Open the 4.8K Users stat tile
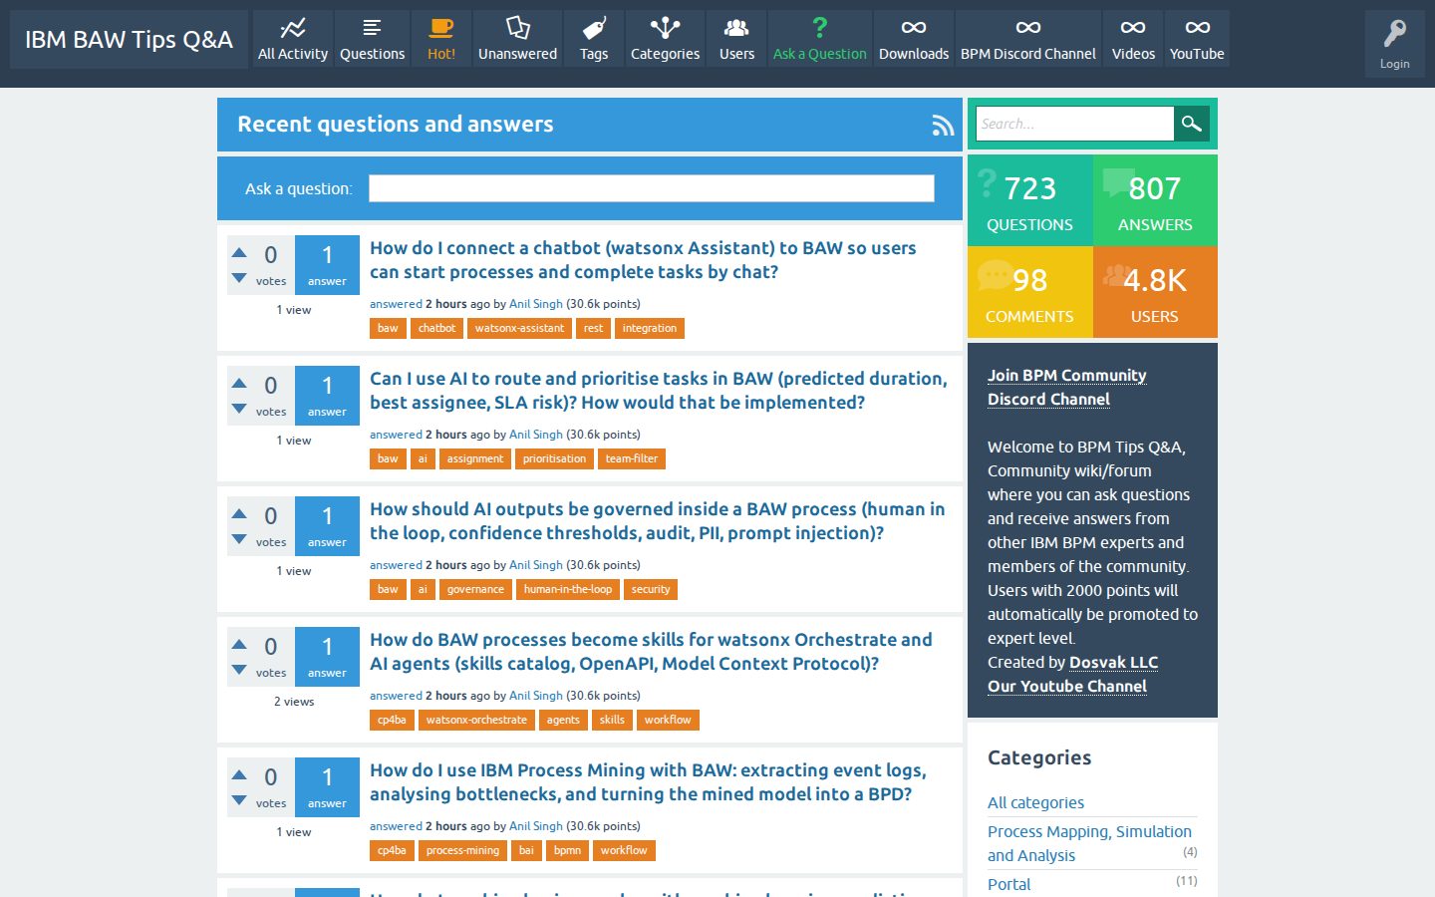This screenshot has height=897, width=1435. (x=1155, y=292)
